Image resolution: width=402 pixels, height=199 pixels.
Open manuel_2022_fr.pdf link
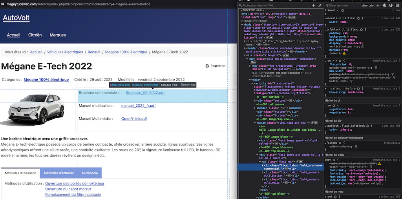[x=139, y=106]
